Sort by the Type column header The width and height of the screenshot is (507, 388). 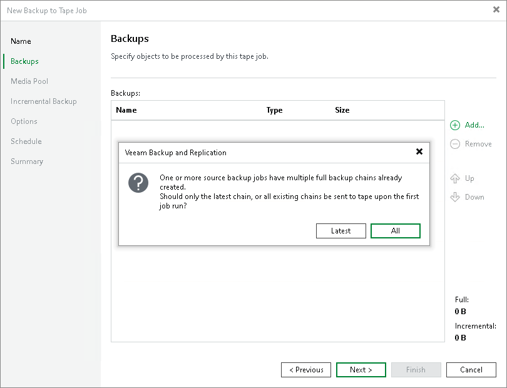point(275,110)
